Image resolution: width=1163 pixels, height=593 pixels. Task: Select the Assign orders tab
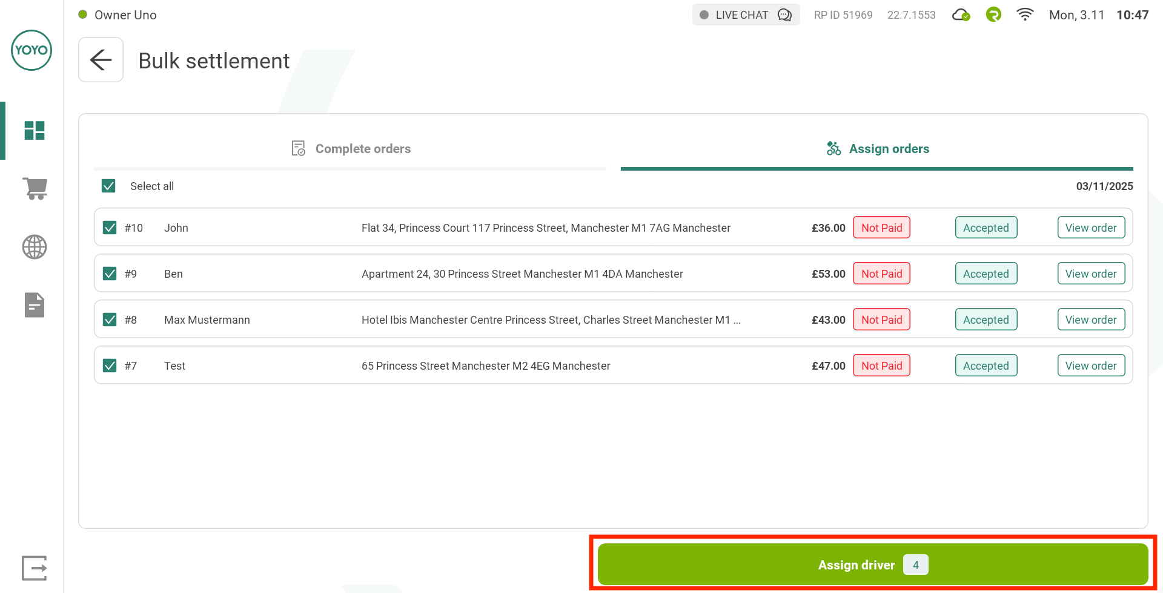click(x=877, y=149)
